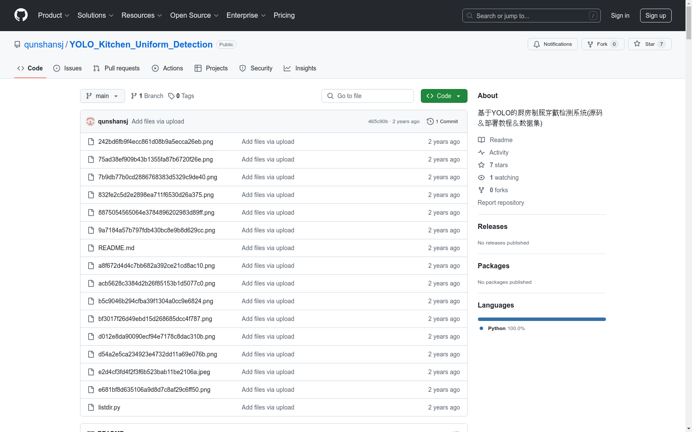
Task: Focus the Go to file field
Action: (368, 96)
